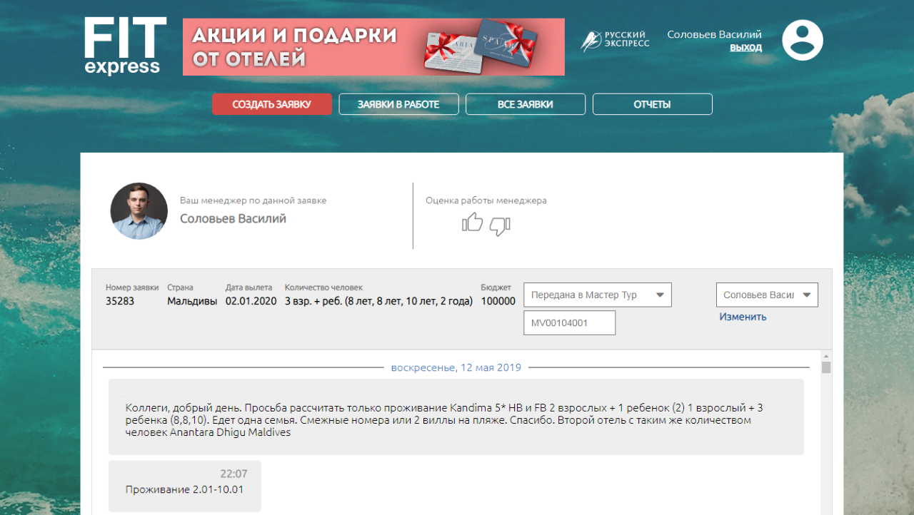Switch to the Все заявки tab
The width and height of the screenshot is (914, 515).
tap(526, 104)
